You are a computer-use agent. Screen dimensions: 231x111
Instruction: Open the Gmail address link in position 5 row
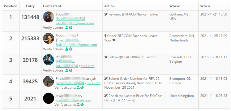point(73,100)
